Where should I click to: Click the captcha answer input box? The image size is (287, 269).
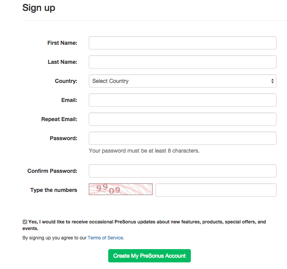216,190
